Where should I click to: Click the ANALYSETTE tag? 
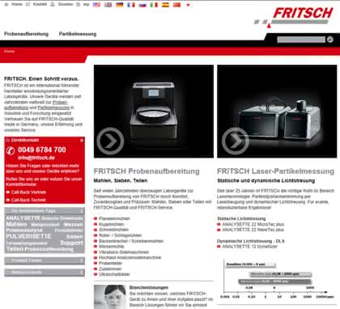[23, 218]
